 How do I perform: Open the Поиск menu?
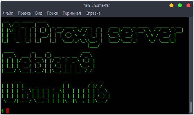point(52,13)
